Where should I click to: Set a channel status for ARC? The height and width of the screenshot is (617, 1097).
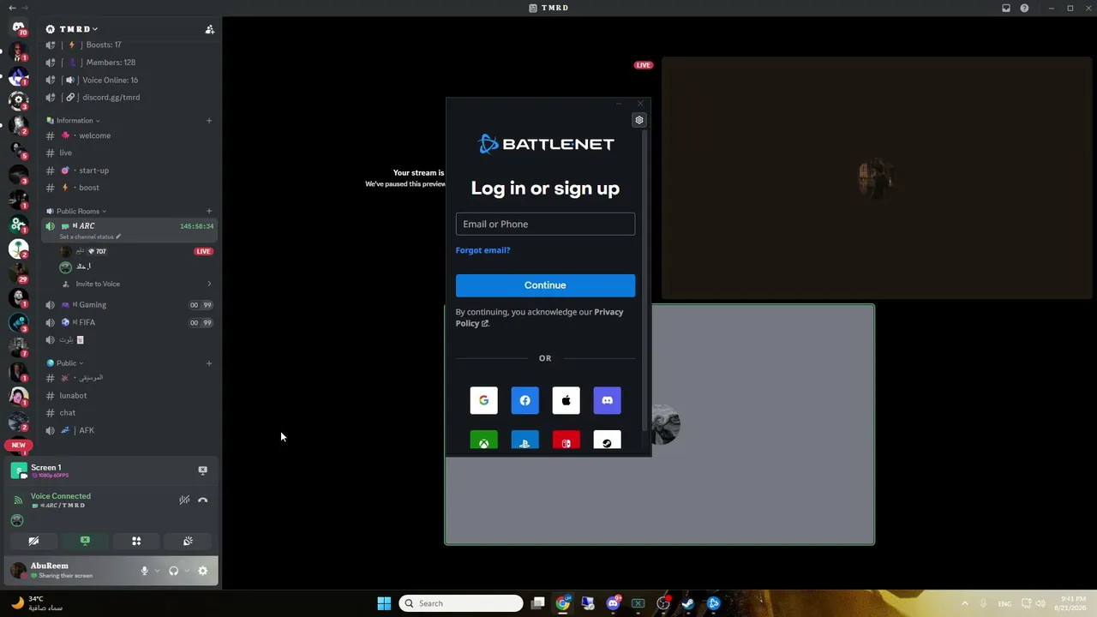click(90, 237)
